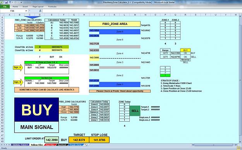This screenshot has width=242, height=150.
Task: Click the Reverse cell
Action: coord(185,60)
